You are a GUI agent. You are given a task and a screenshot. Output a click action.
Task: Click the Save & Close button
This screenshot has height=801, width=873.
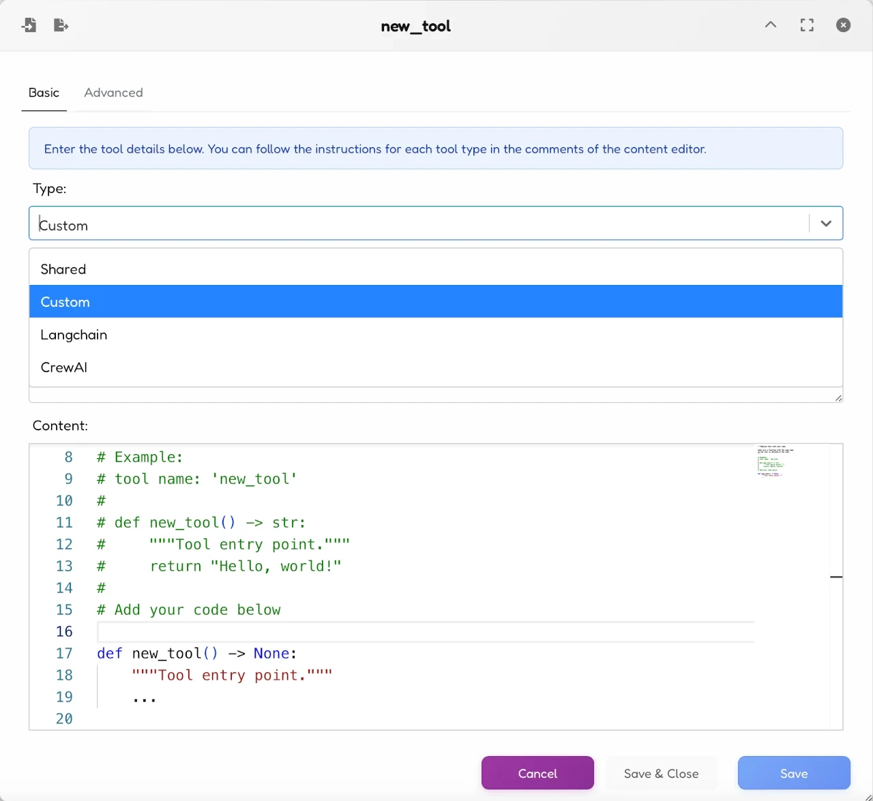click(661, 773)
